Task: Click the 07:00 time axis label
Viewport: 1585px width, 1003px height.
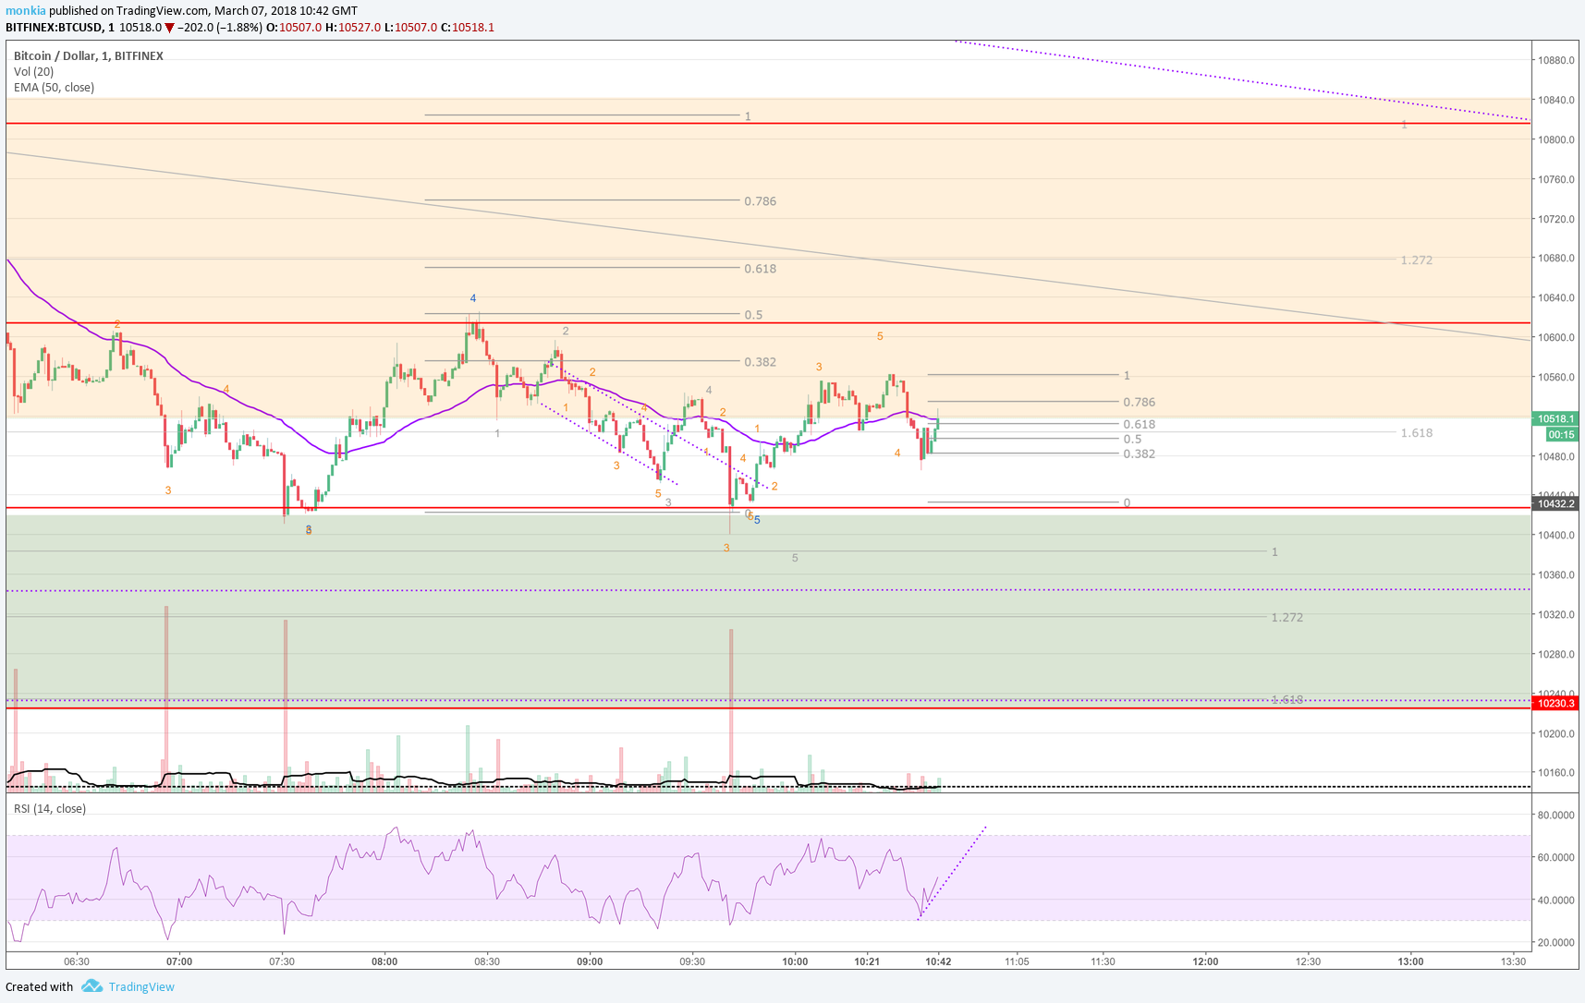Action: click(179, 961)
